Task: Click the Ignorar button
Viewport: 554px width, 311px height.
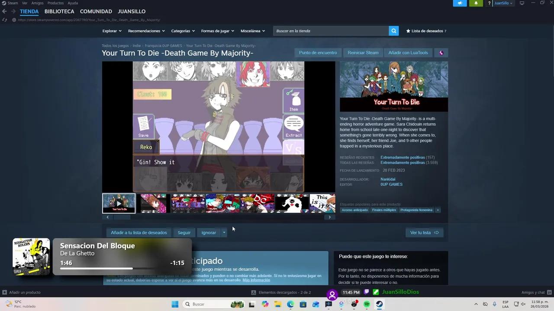Action: point(209,232)
